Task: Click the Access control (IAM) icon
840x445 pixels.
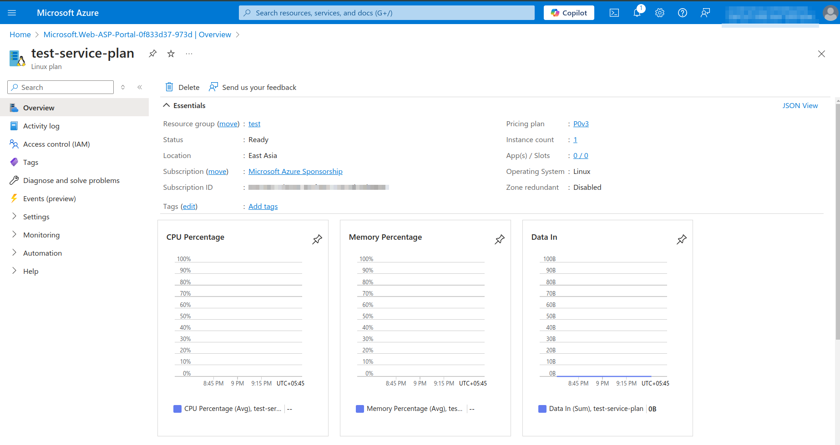Action: point(14,144)
